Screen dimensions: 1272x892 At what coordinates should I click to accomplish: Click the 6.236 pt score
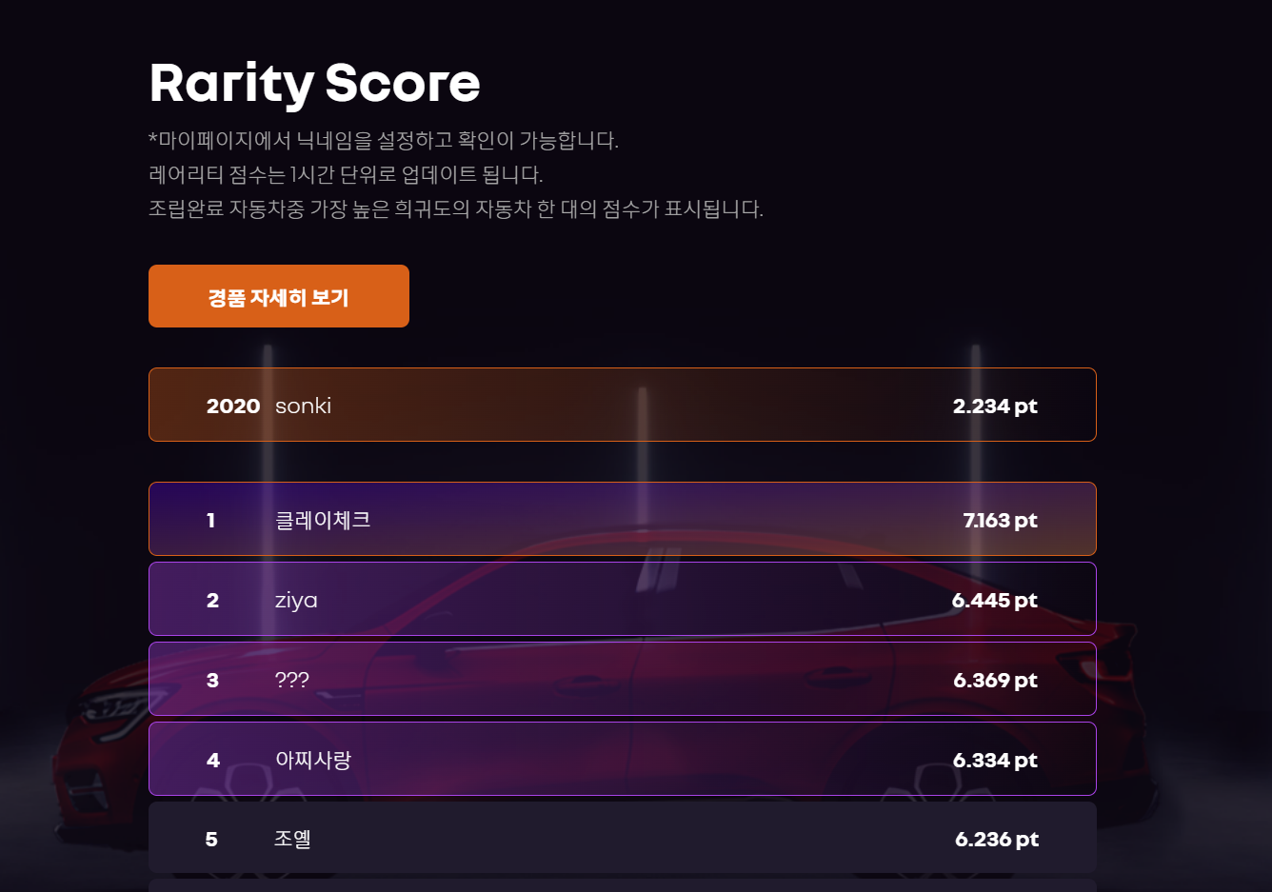tap(997, 840)
